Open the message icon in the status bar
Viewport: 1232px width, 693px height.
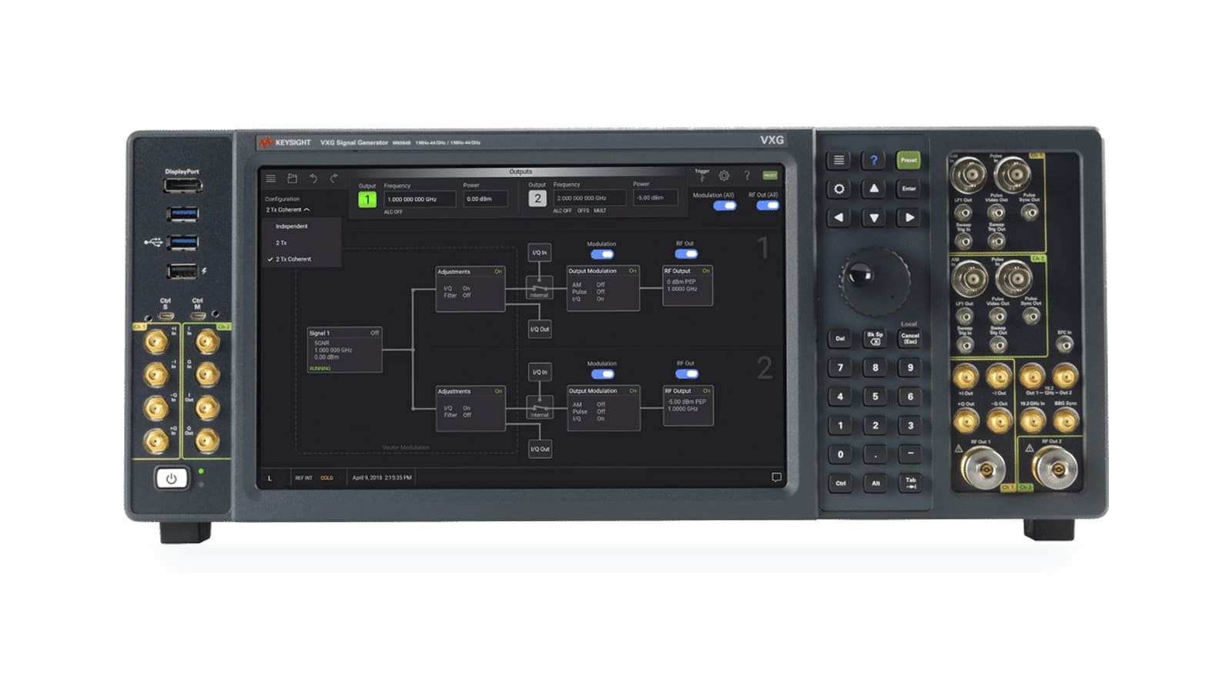[776, 477]
